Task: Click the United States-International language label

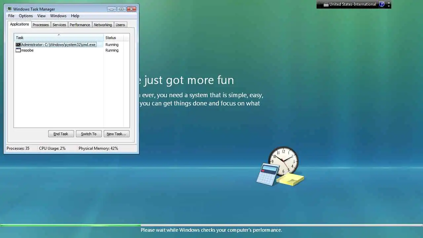Action: coord(353,4)
